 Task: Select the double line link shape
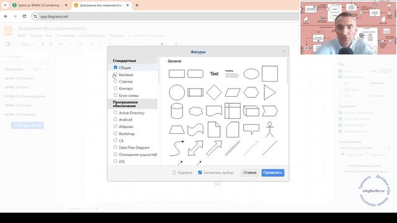coord(233,149)
